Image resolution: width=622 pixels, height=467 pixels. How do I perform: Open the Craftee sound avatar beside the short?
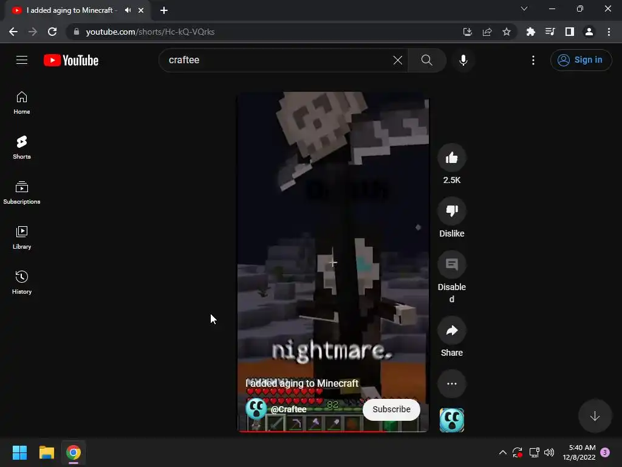pos(452,420)
